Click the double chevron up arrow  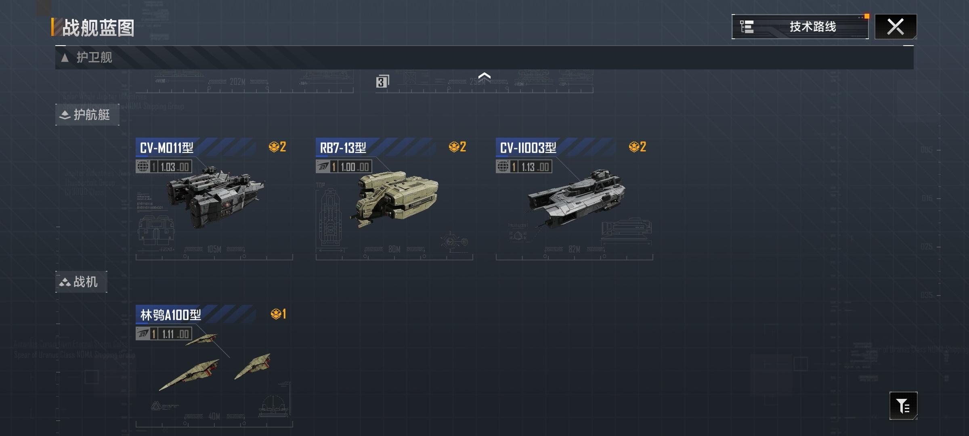pos(484,77)
